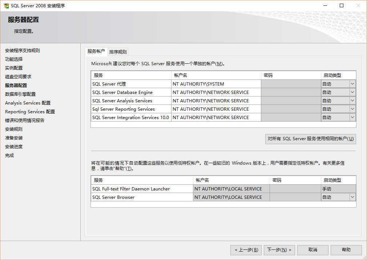Image resolution: width=367 pixels, height=260 pixels.
Task: Select SQL Server Integration Services 10.0 cell
Action: [x=131, y=117]
